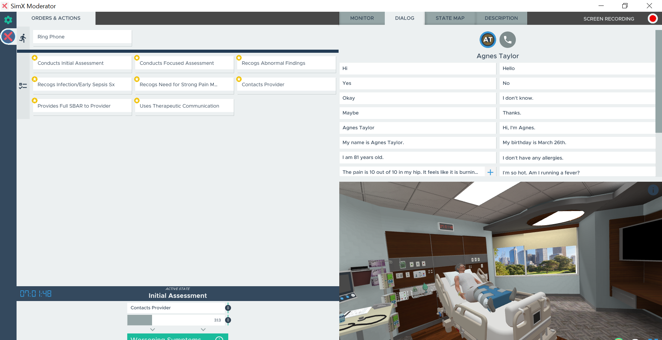Click the red X end-simulation icon
Screen dimensions: 662x340
8,37
